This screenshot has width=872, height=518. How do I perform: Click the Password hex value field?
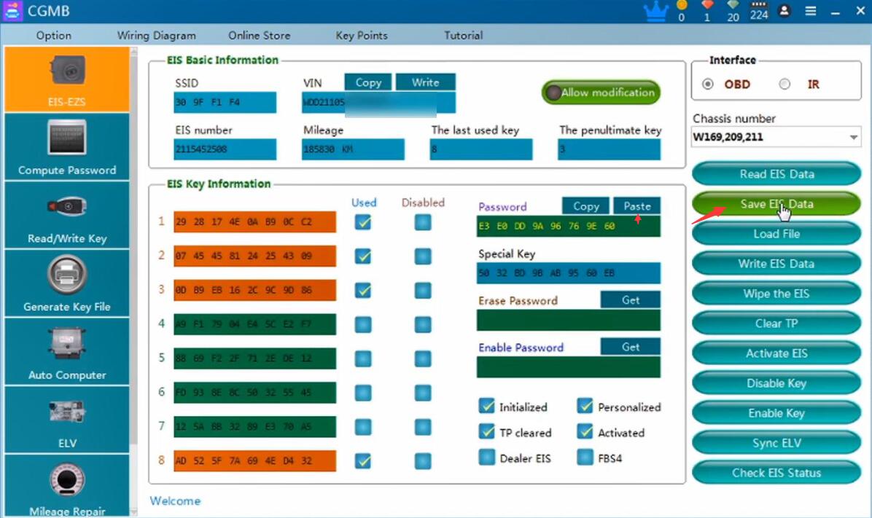[568, 227]
